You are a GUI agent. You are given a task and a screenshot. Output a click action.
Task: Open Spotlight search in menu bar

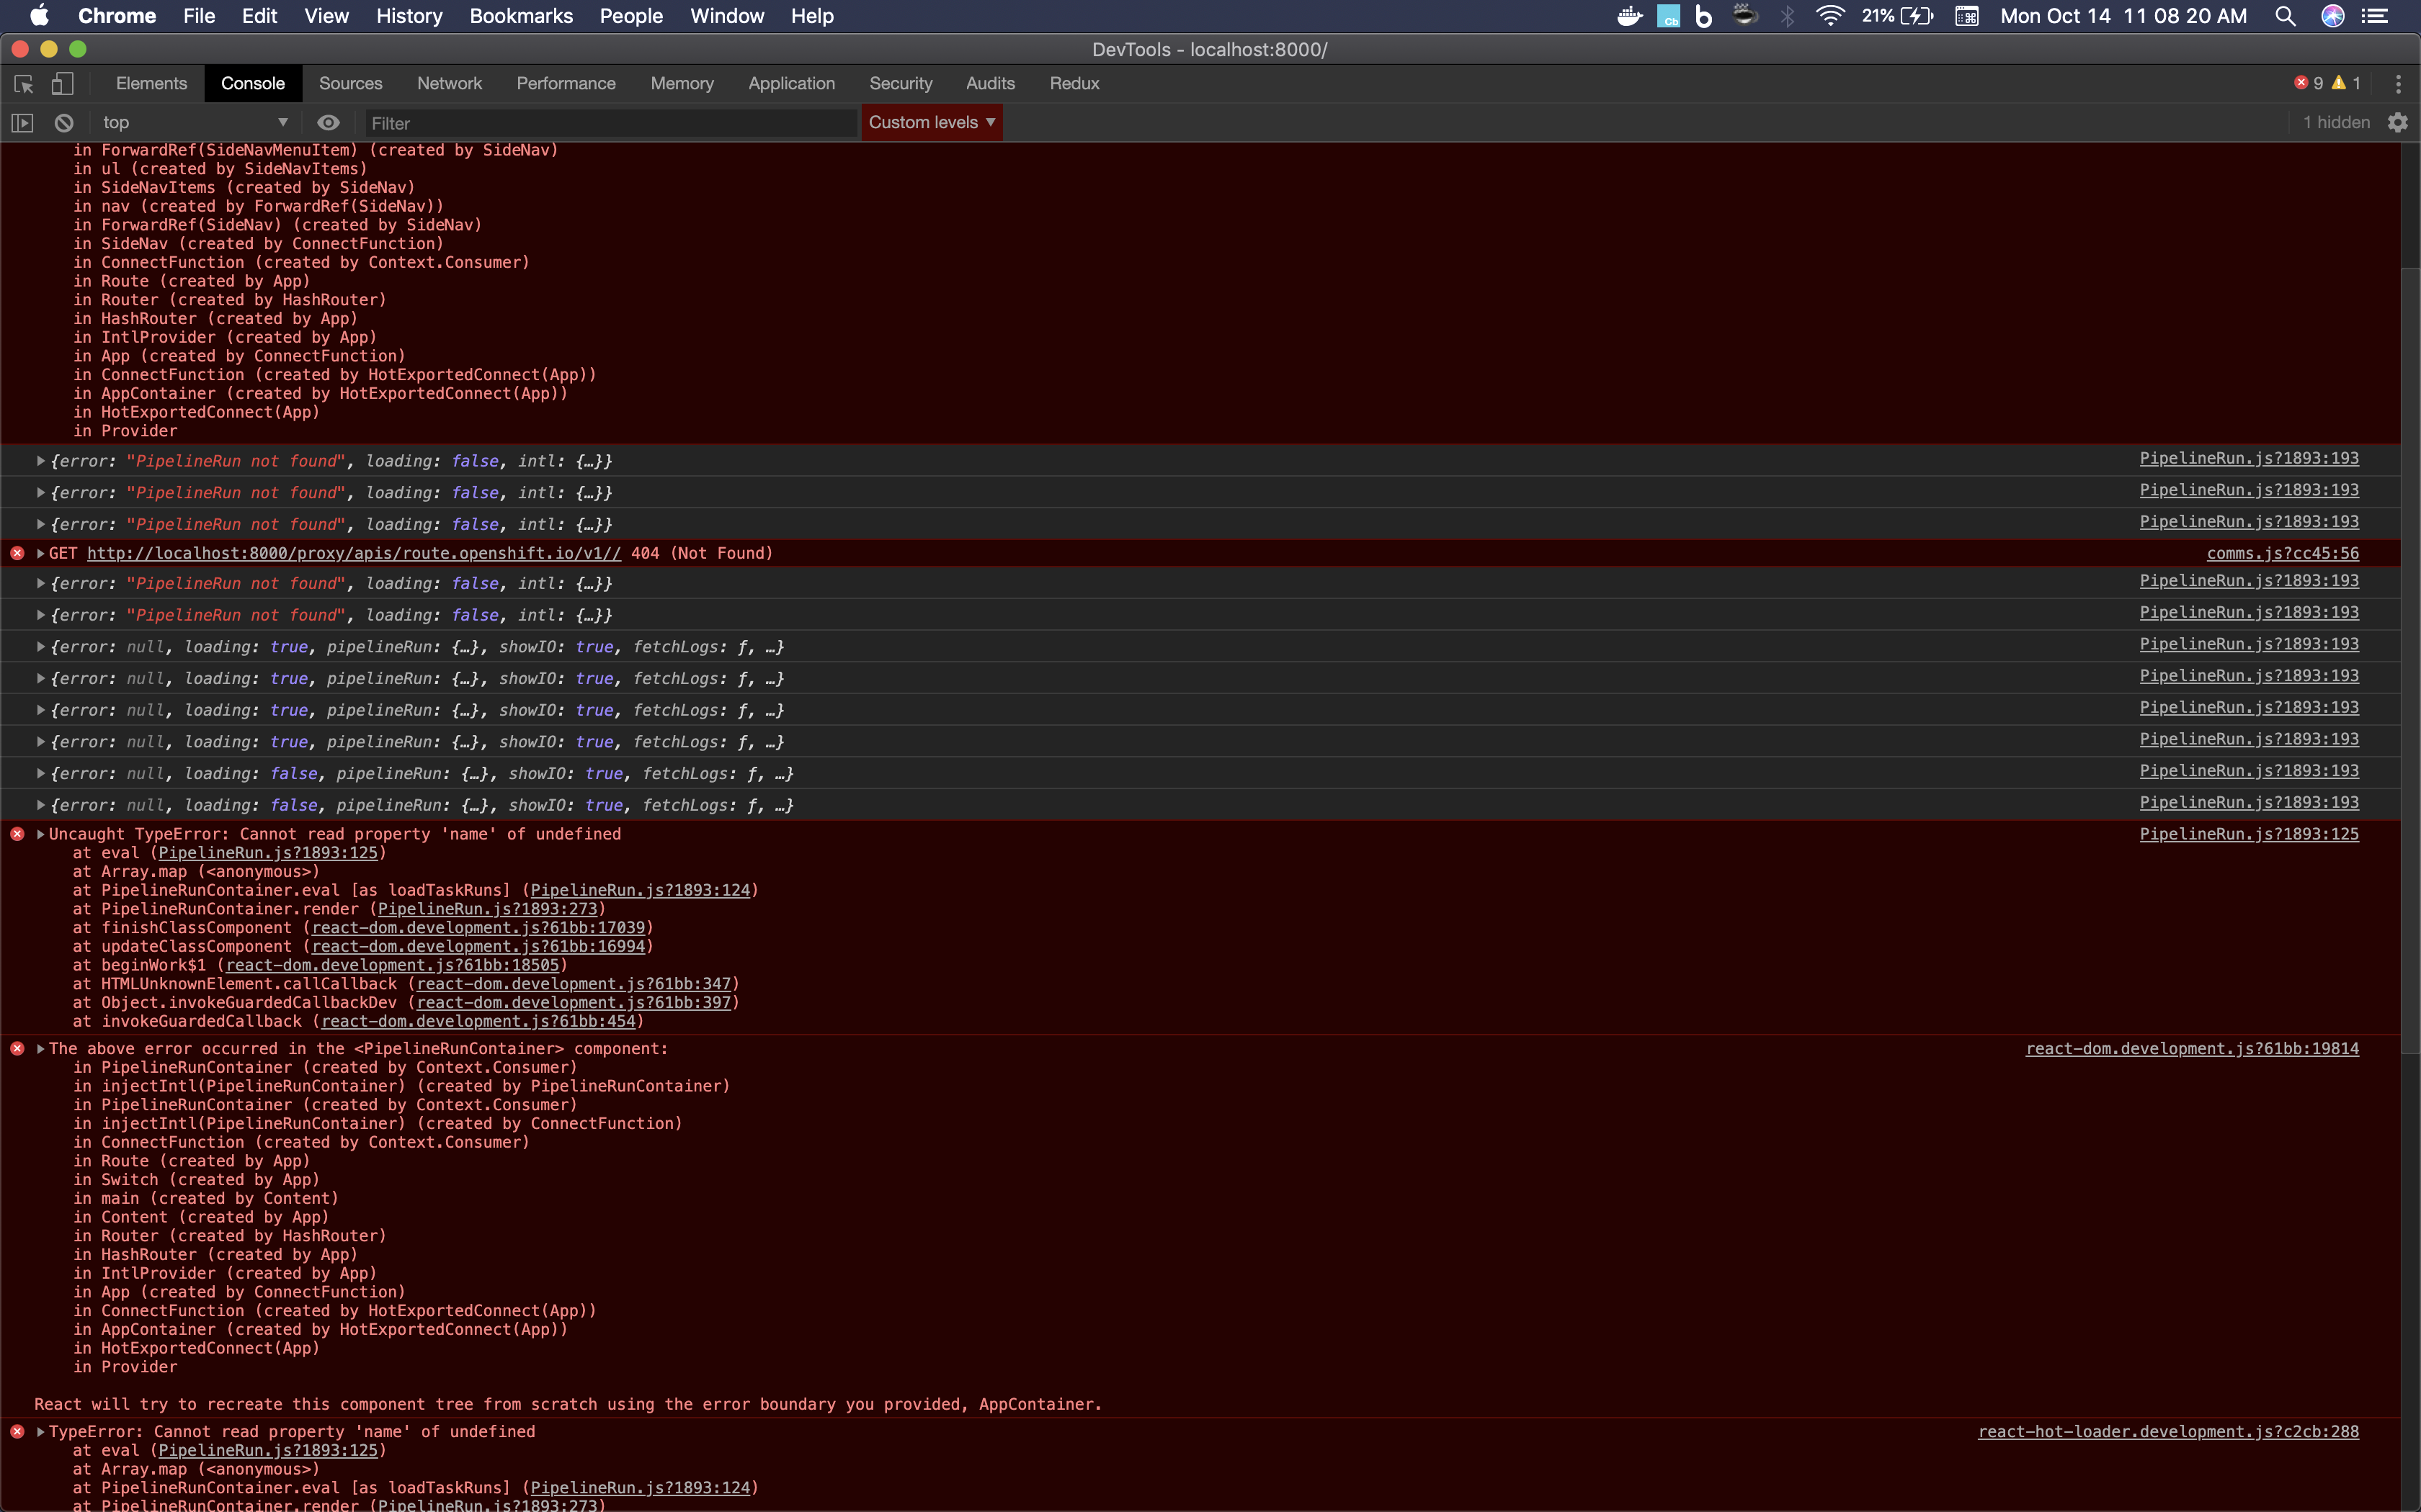point(2285,16)
